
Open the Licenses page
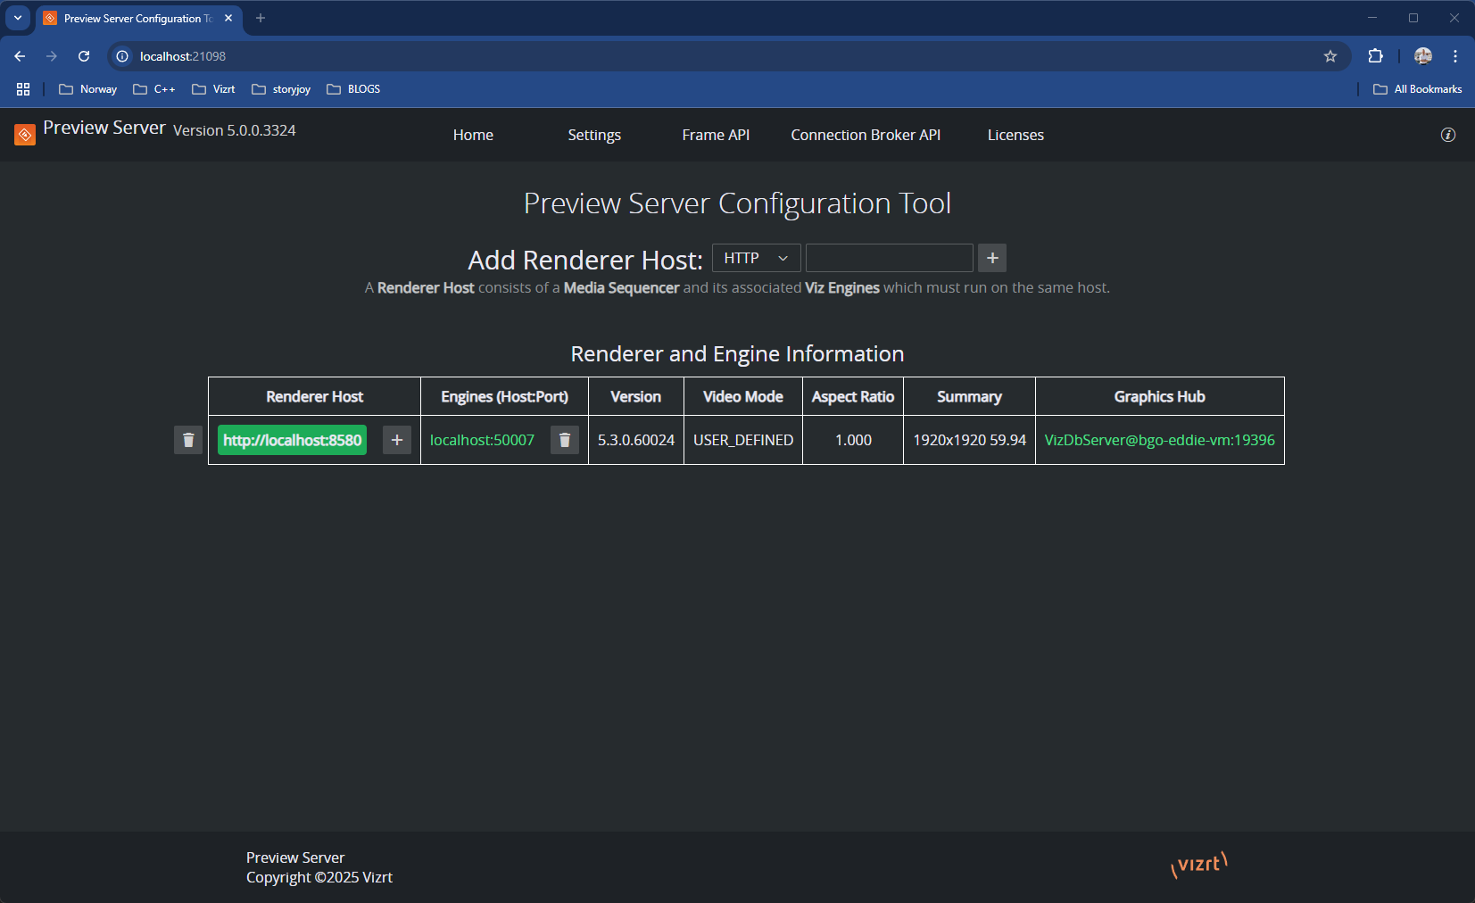1015,135
